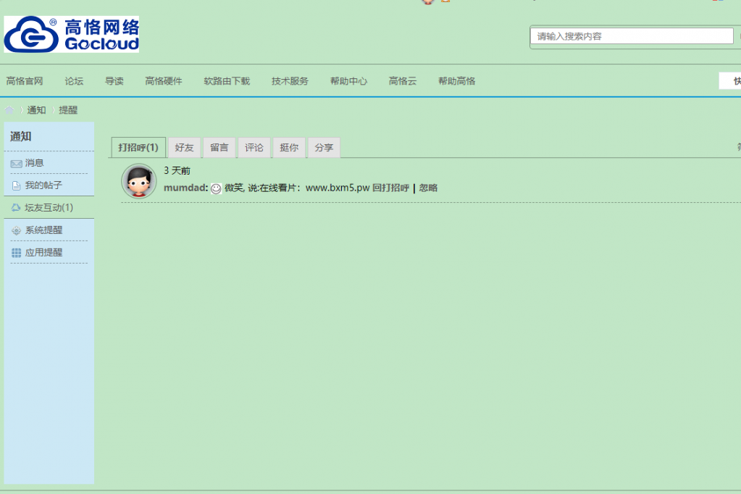Open mumdad's avatar picture
This screenshot has width=741, height=494.
point(139,181)
